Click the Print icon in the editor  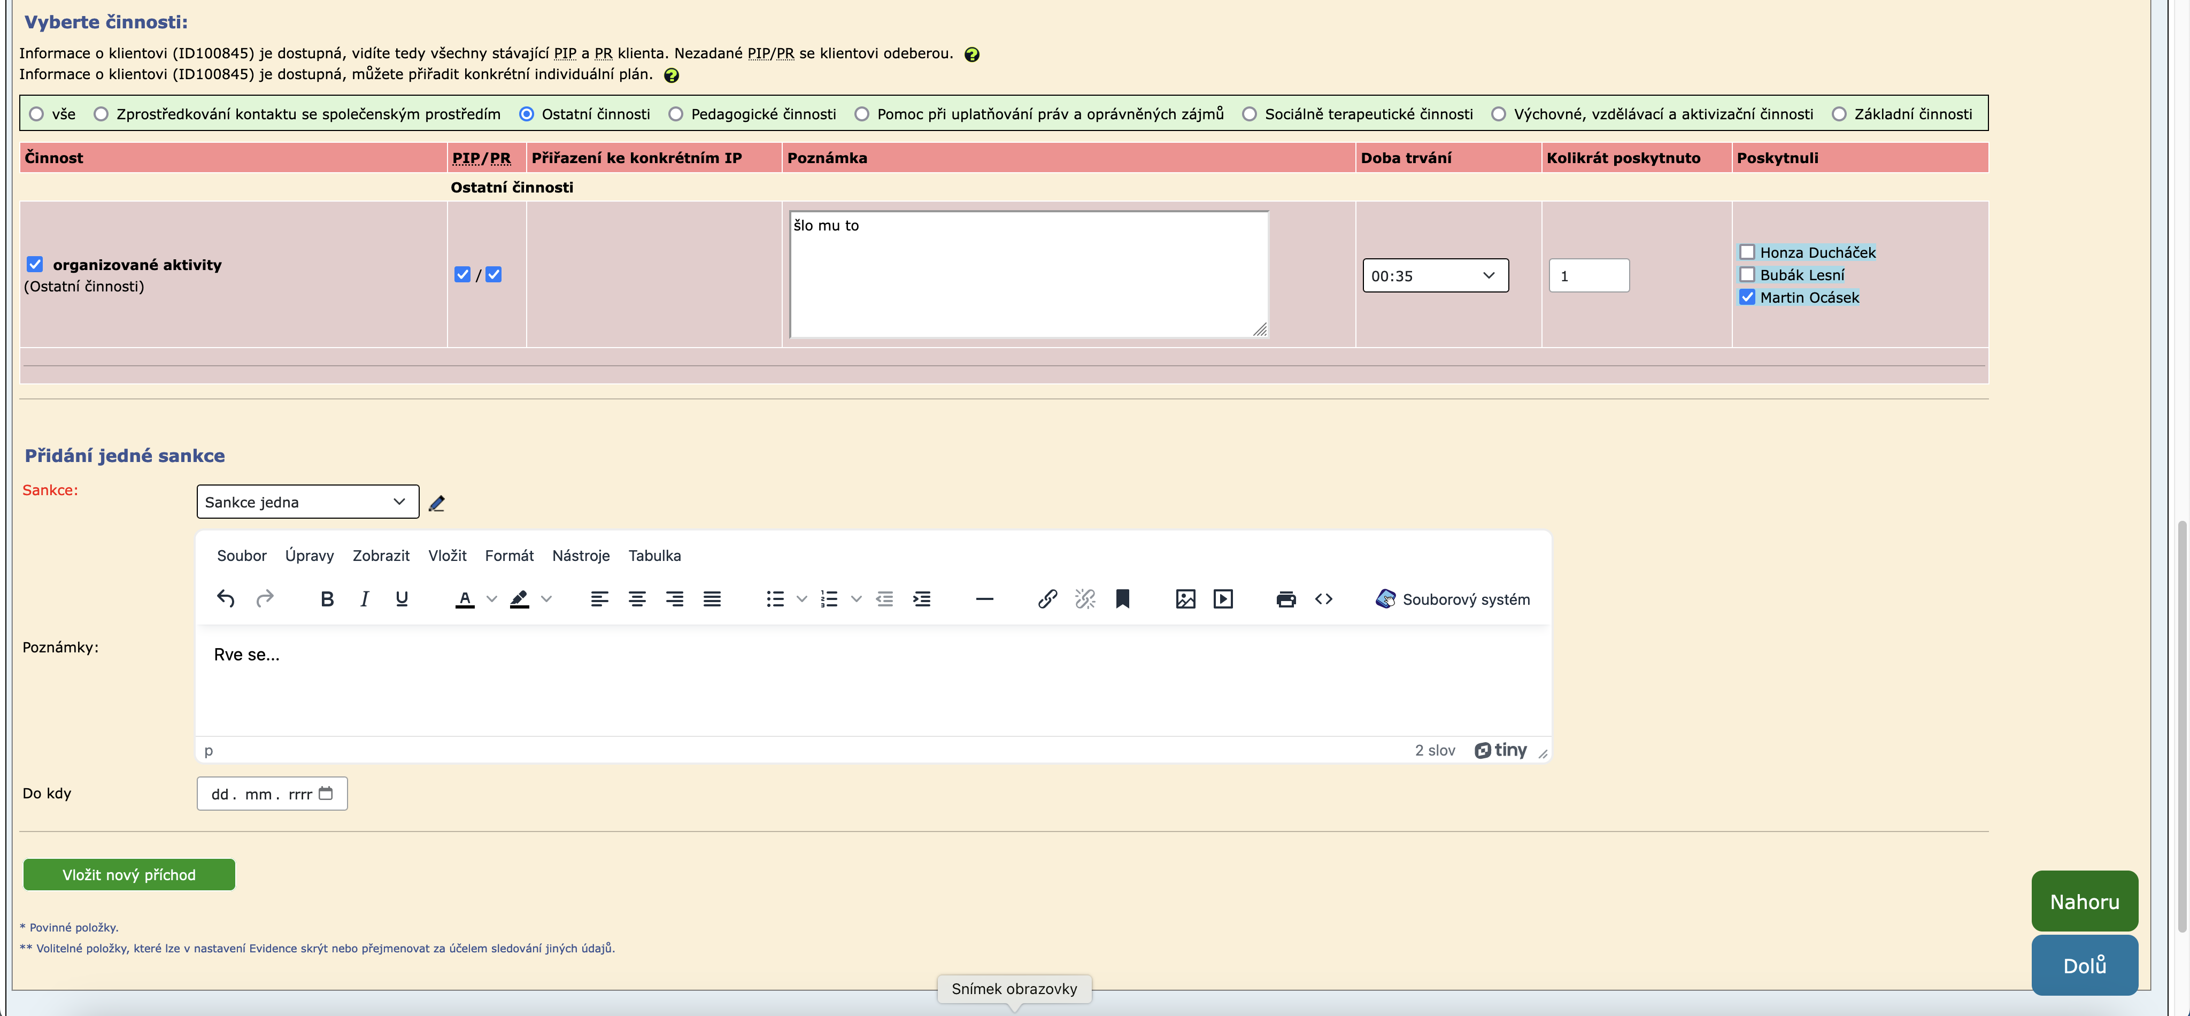click(x=1285, y=599)
